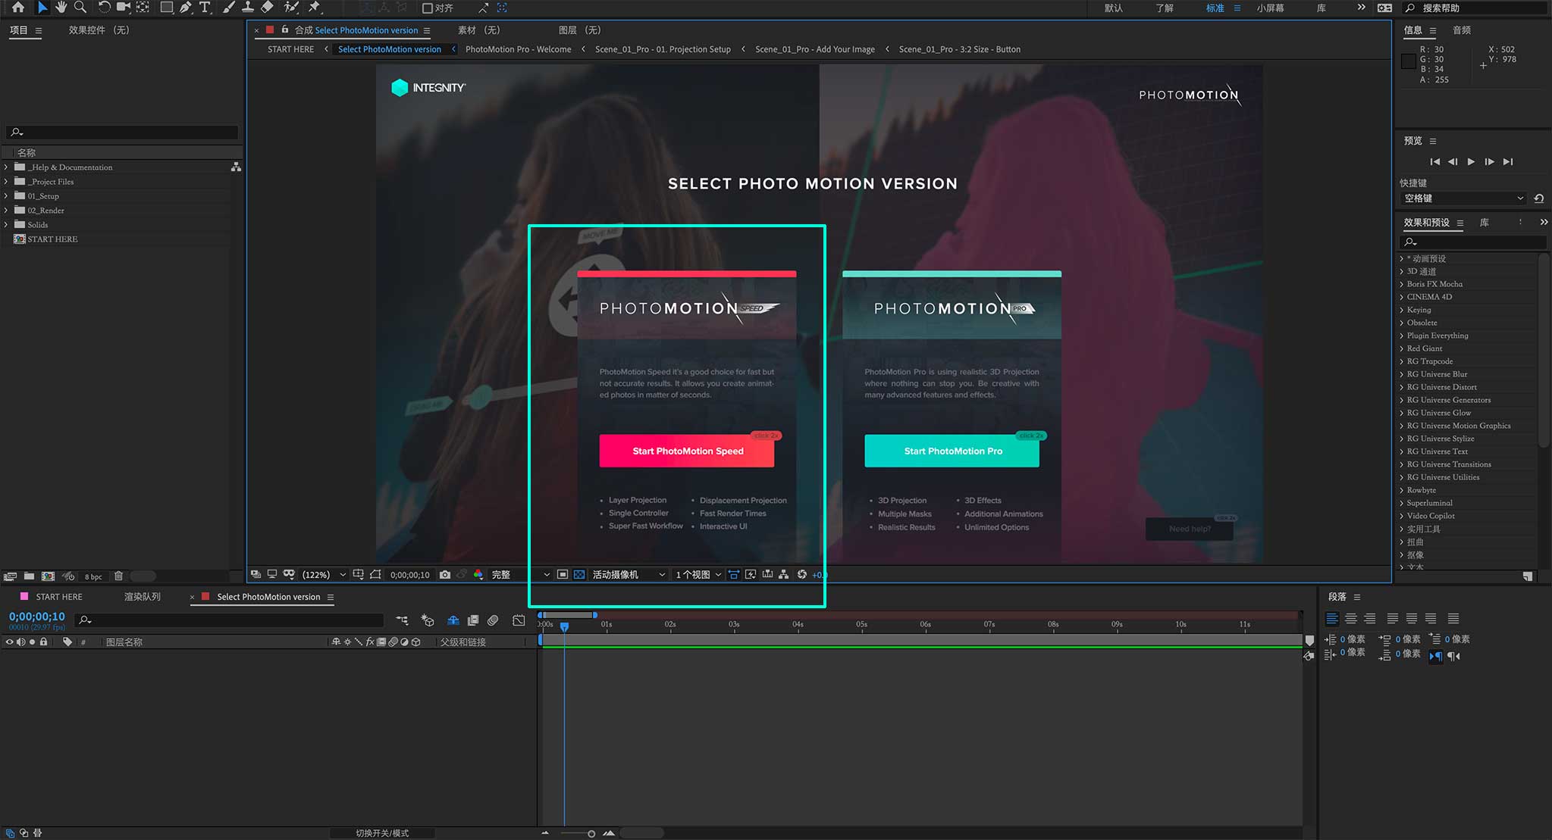Click START HERE composition breadcrumb
Viewport: 1552px width, 840px height.
click(290, 49)
